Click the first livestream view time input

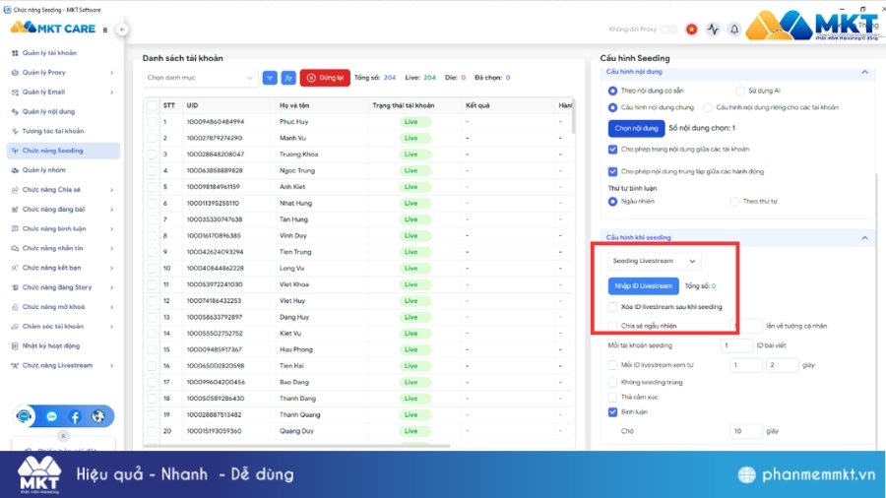[746, 365]
